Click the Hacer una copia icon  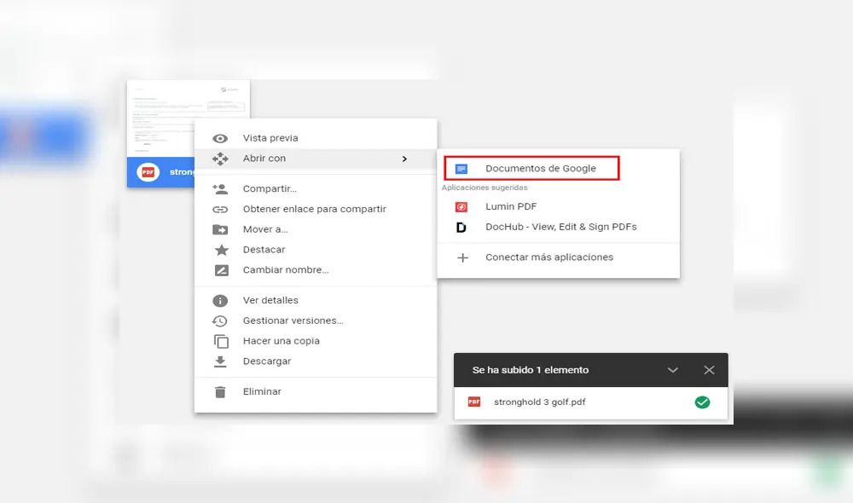(221, 340)
